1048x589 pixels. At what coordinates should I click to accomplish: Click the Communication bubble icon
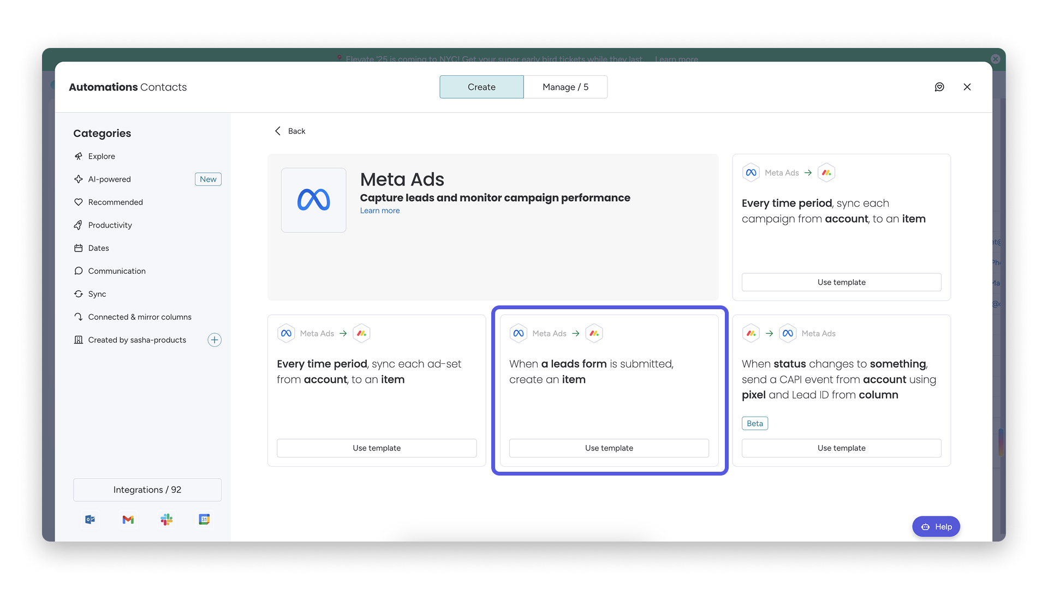(x=79, y=271)
